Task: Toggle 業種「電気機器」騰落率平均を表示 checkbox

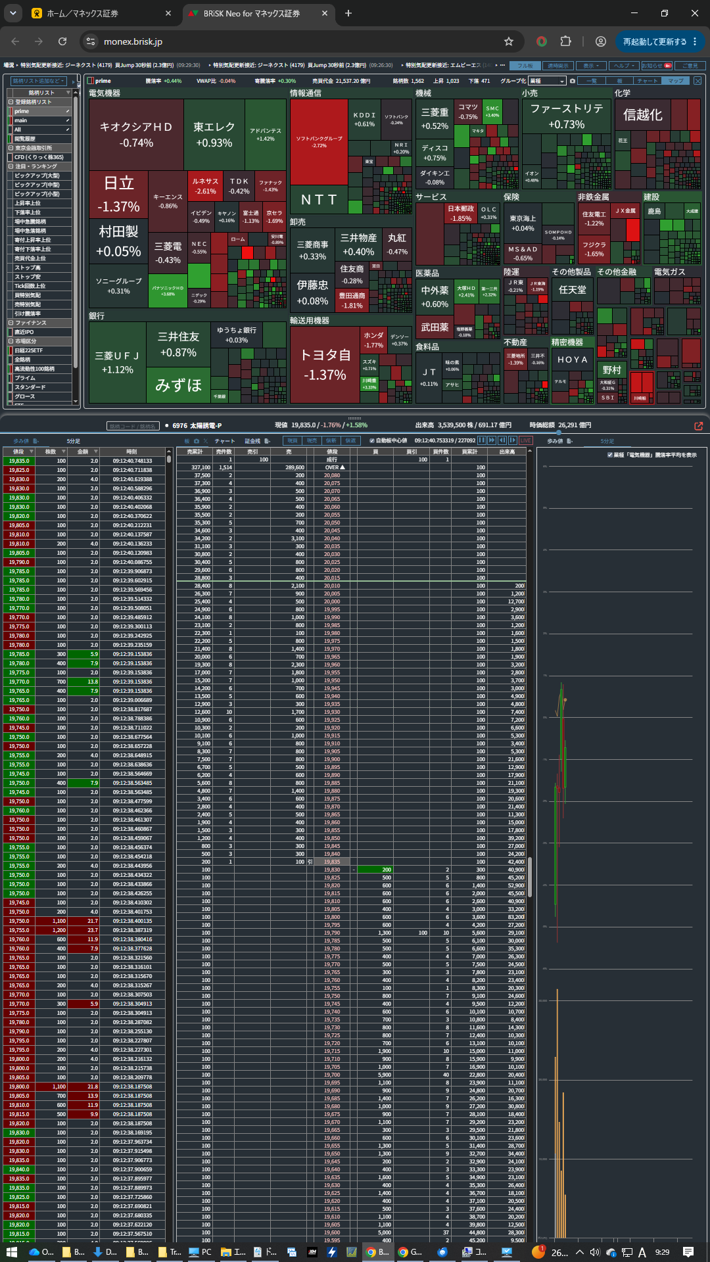Action: (610, 455)
